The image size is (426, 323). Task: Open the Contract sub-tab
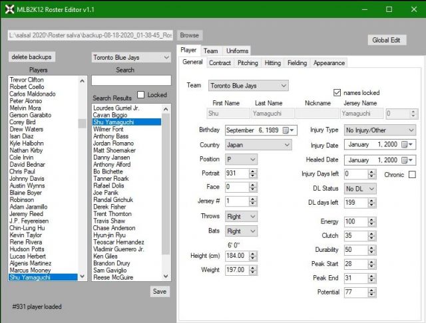(x=220, y=63)
